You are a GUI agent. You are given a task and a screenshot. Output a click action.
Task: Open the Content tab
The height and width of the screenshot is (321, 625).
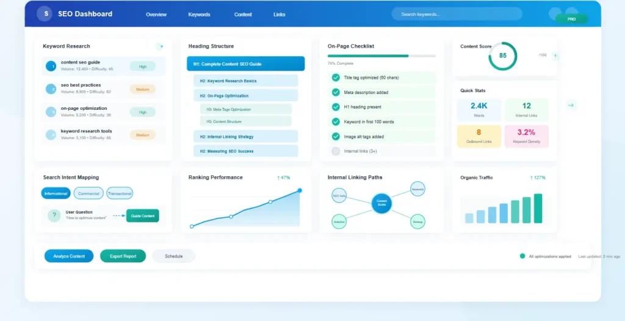[243, 15]
